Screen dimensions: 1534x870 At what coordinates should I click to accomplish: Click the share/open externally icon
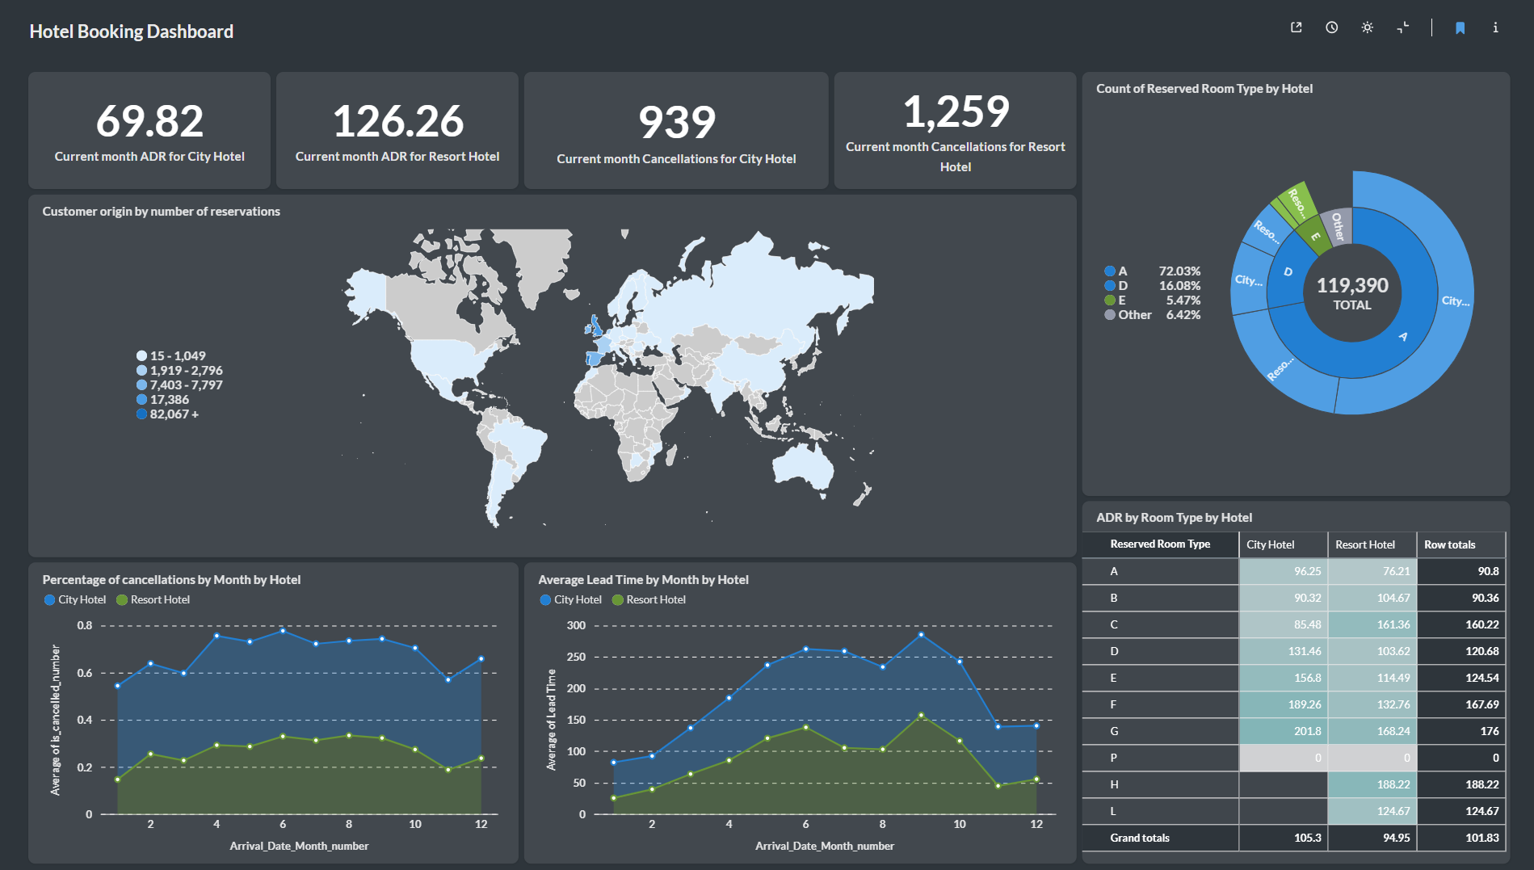(1297, 27)
